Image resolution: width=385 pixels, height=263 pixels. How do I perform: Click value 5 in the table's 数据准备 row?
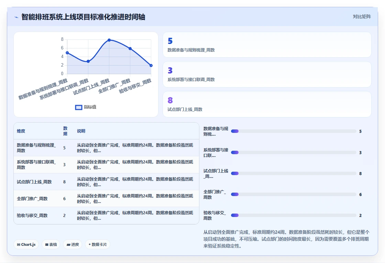click(64, 148)
